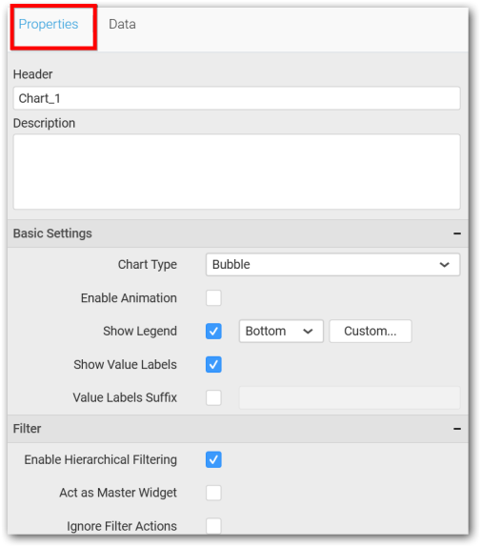Open the Bottom legend position dropdown

tap(281, 331)
